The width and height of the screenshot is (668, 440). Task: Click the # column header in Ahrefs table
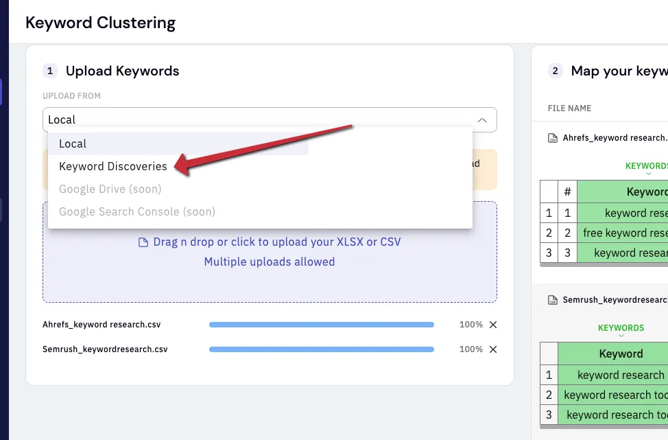[x=567, y=192]
